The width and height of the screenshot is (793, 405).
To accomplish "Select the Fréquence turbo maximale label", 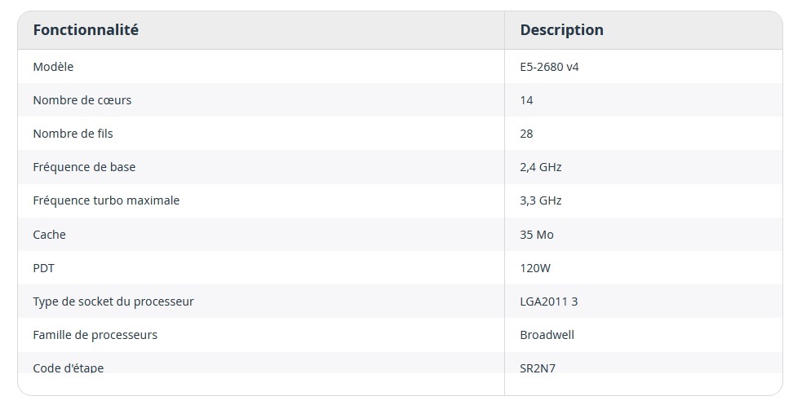I will click(x=106, y=200).
